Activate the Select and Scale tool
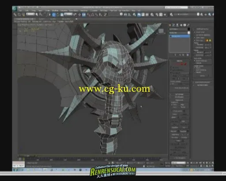 (62, 15)
